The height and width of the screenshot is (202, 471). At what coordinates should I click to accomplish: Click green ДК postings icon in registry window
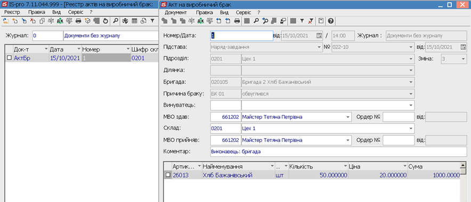tap(60, 21)
